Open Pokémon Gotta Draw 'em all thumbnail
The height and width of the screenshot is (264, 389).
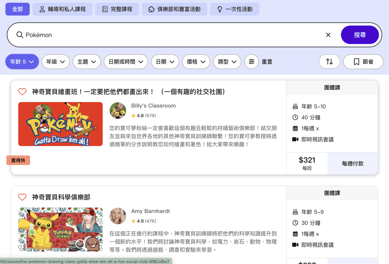point(60,124)
